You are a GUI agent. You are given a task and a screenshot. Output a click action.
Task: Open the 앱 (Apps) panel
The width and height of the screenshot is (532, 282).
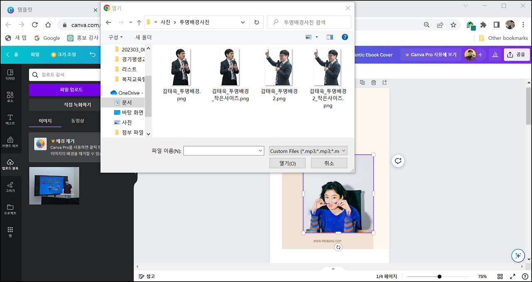point(11,229)
